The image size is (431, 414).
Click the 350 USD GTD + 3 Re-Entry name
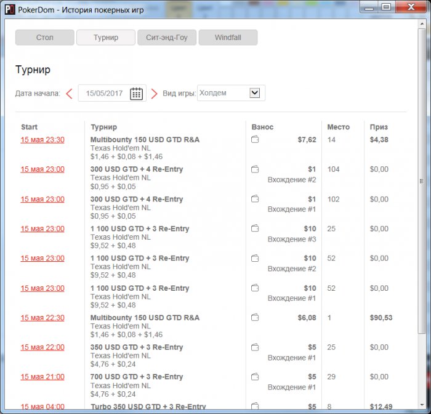137,347
